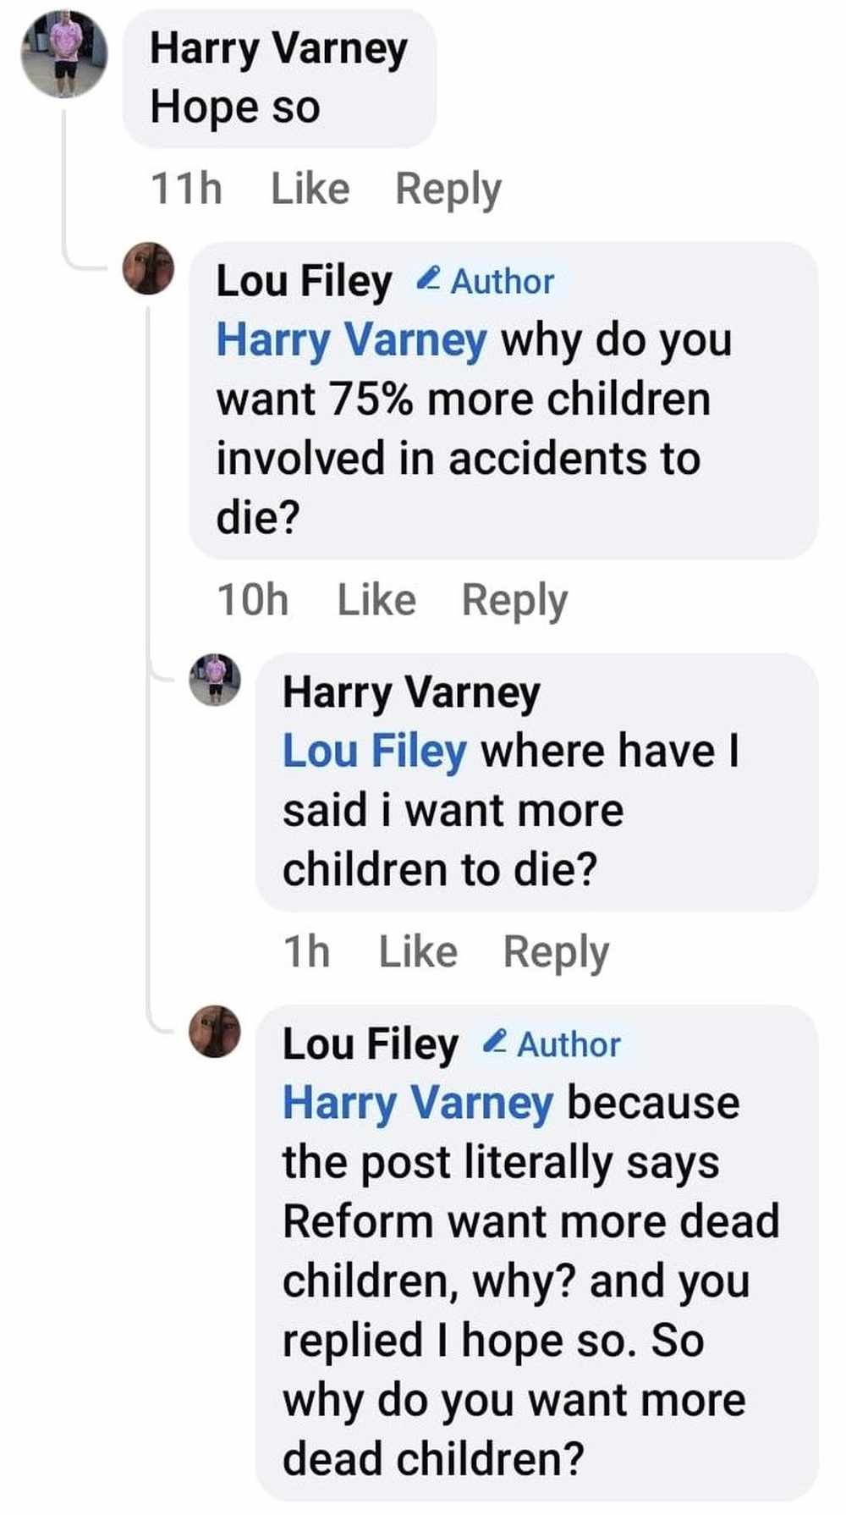Reply to Lou Filey's 10h comment
846x1515 pixels.
pyautogui.click(x=514, y=600)
